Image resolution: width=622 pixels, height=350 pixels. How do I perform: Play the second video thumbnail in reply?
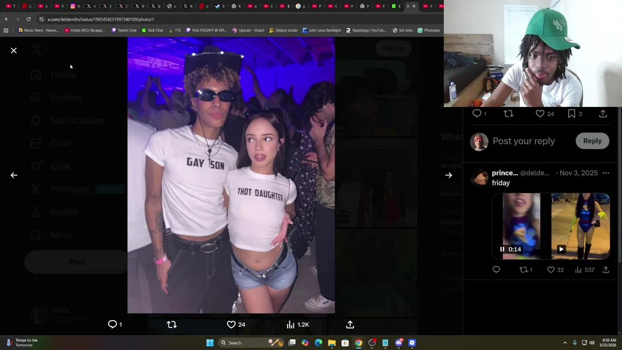(561, 249)
